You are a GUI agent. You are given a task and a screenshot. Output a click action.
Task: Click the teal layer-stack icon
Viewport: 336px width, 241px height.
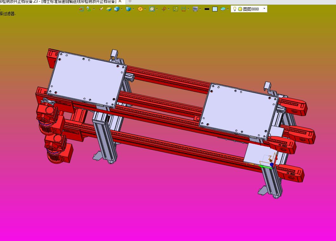coord(223,9)
